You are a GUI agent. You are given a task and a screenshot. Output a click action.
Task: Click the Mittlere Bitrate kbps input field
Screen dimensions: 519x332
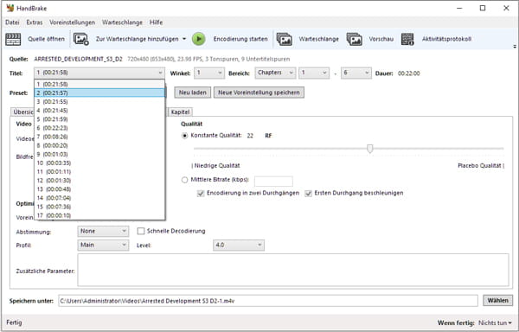(273, 182)
